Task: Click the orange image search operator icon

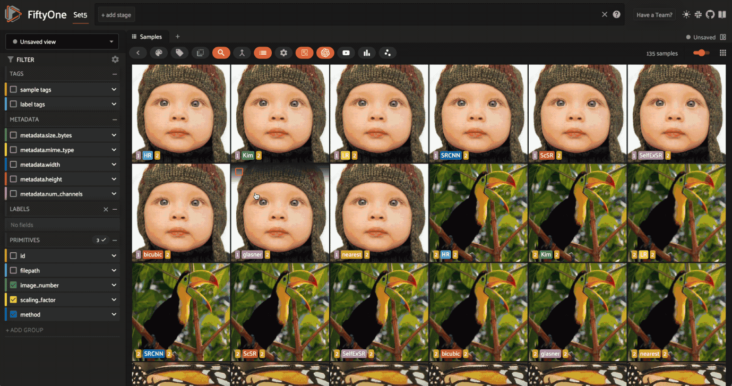Action: point(304,53)
